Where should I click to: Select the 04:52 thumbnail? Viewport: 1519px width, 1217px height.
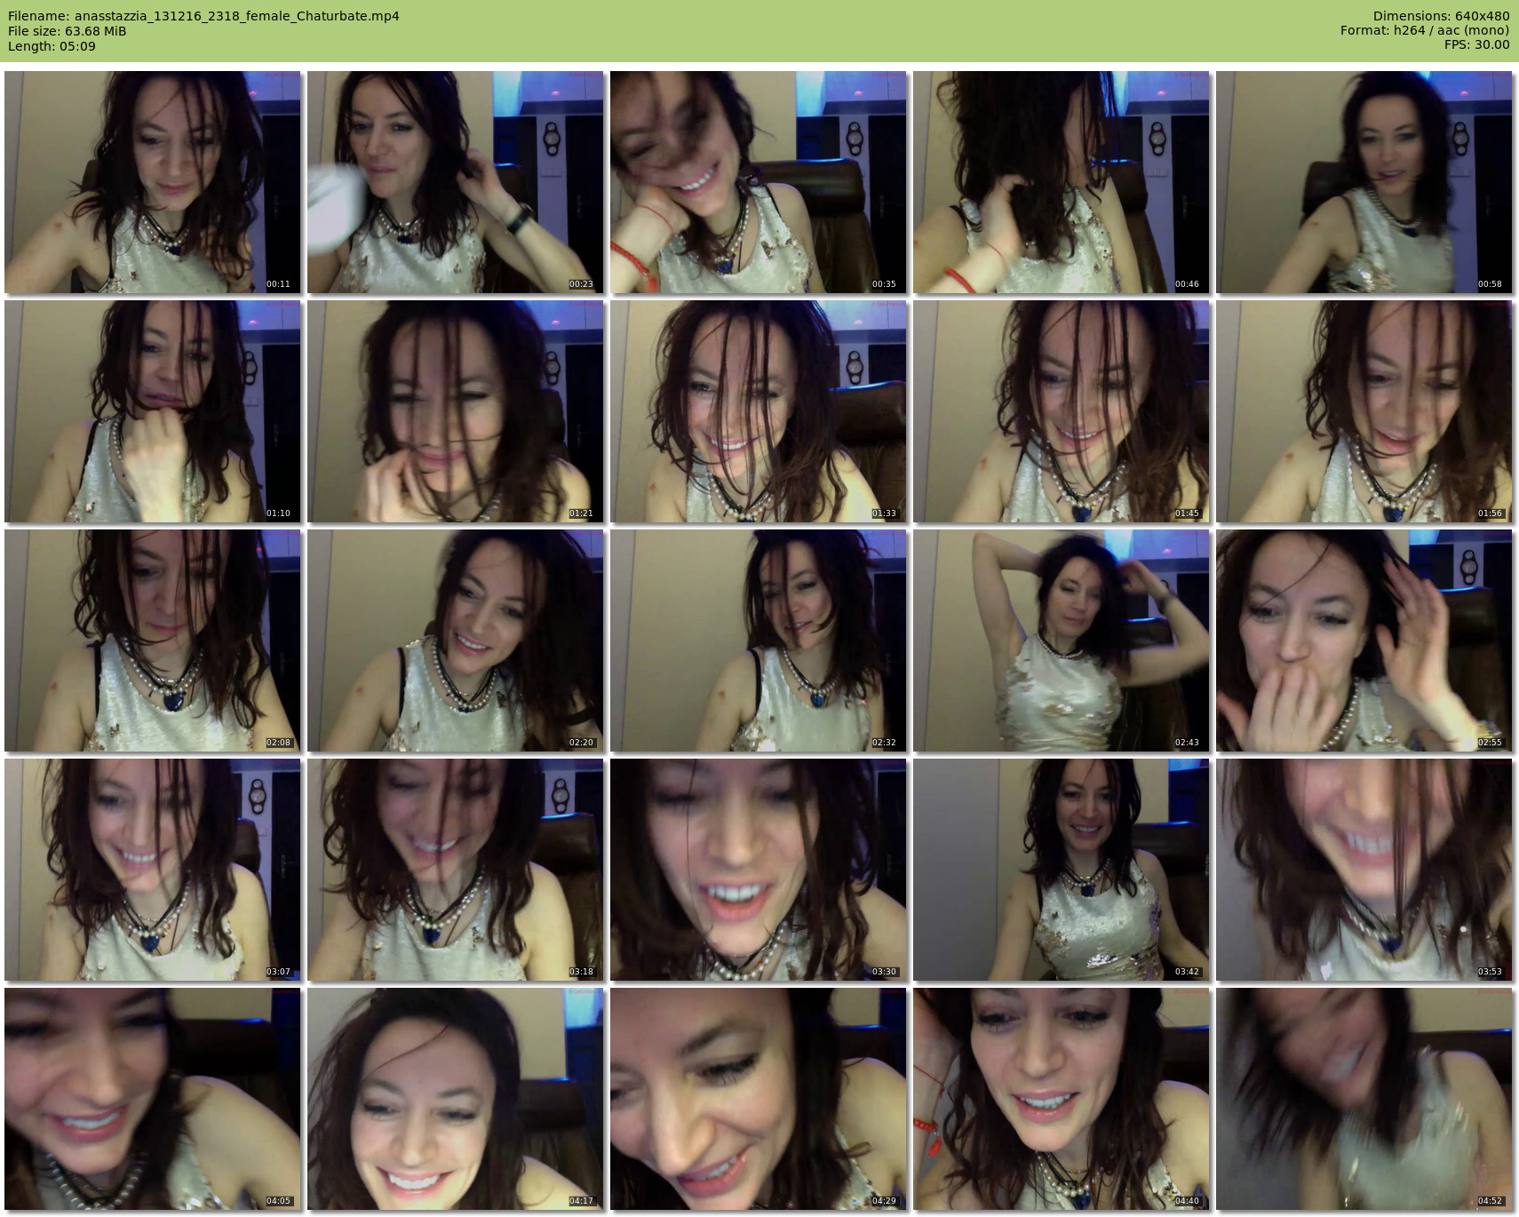[1364, 1099]
